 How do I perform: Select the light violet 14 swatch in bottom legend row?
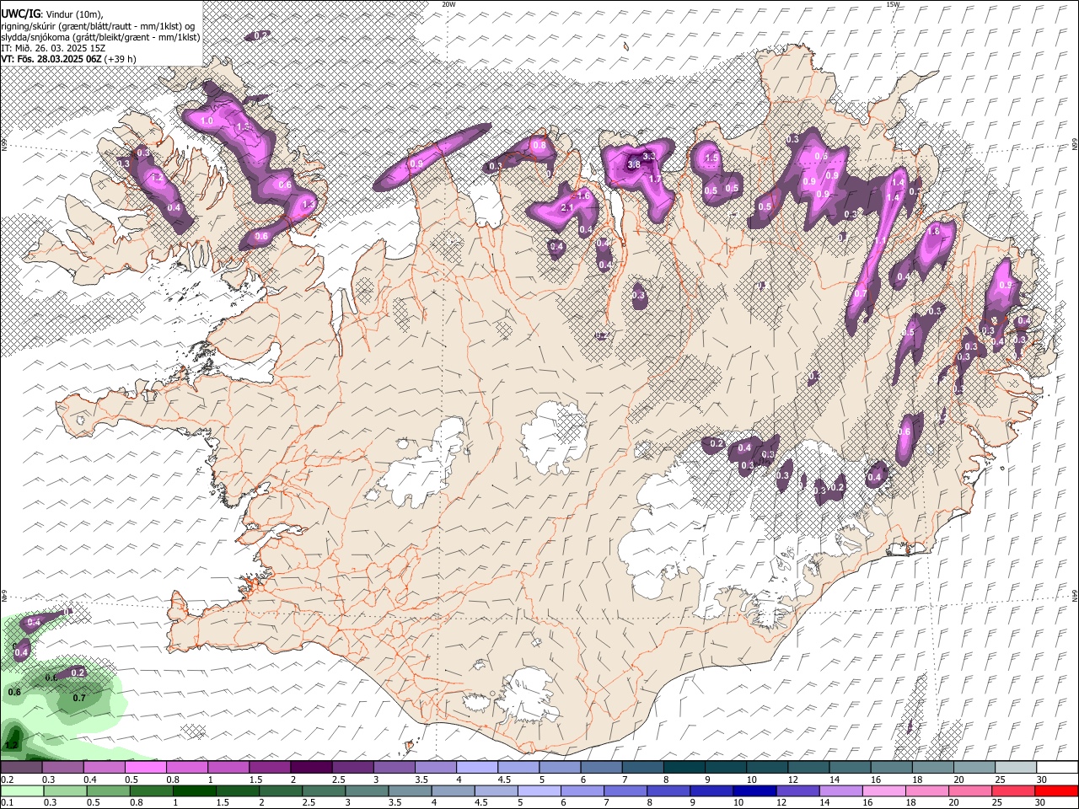(x=840, y=790)
